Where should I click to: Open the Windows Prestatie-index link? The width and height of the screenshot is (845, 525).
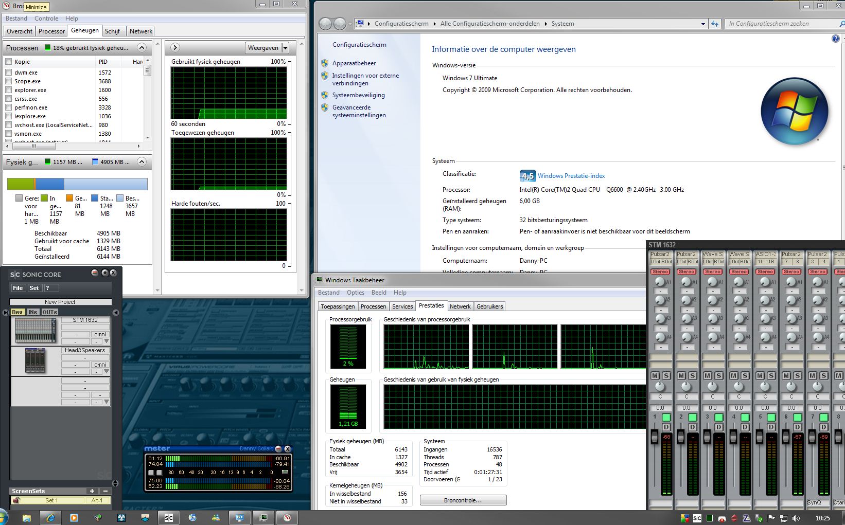click(571, 175)
